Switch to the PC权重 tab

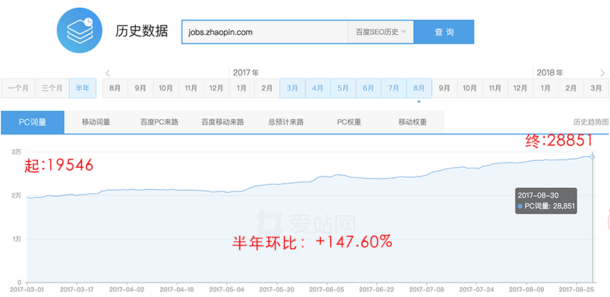(x=349, y=122)
